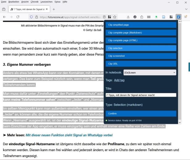
Task: Click the light blue page extension icon
Action: [163, 17]
